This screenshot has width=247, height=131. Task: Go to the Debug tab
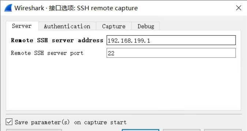(146, 26)
